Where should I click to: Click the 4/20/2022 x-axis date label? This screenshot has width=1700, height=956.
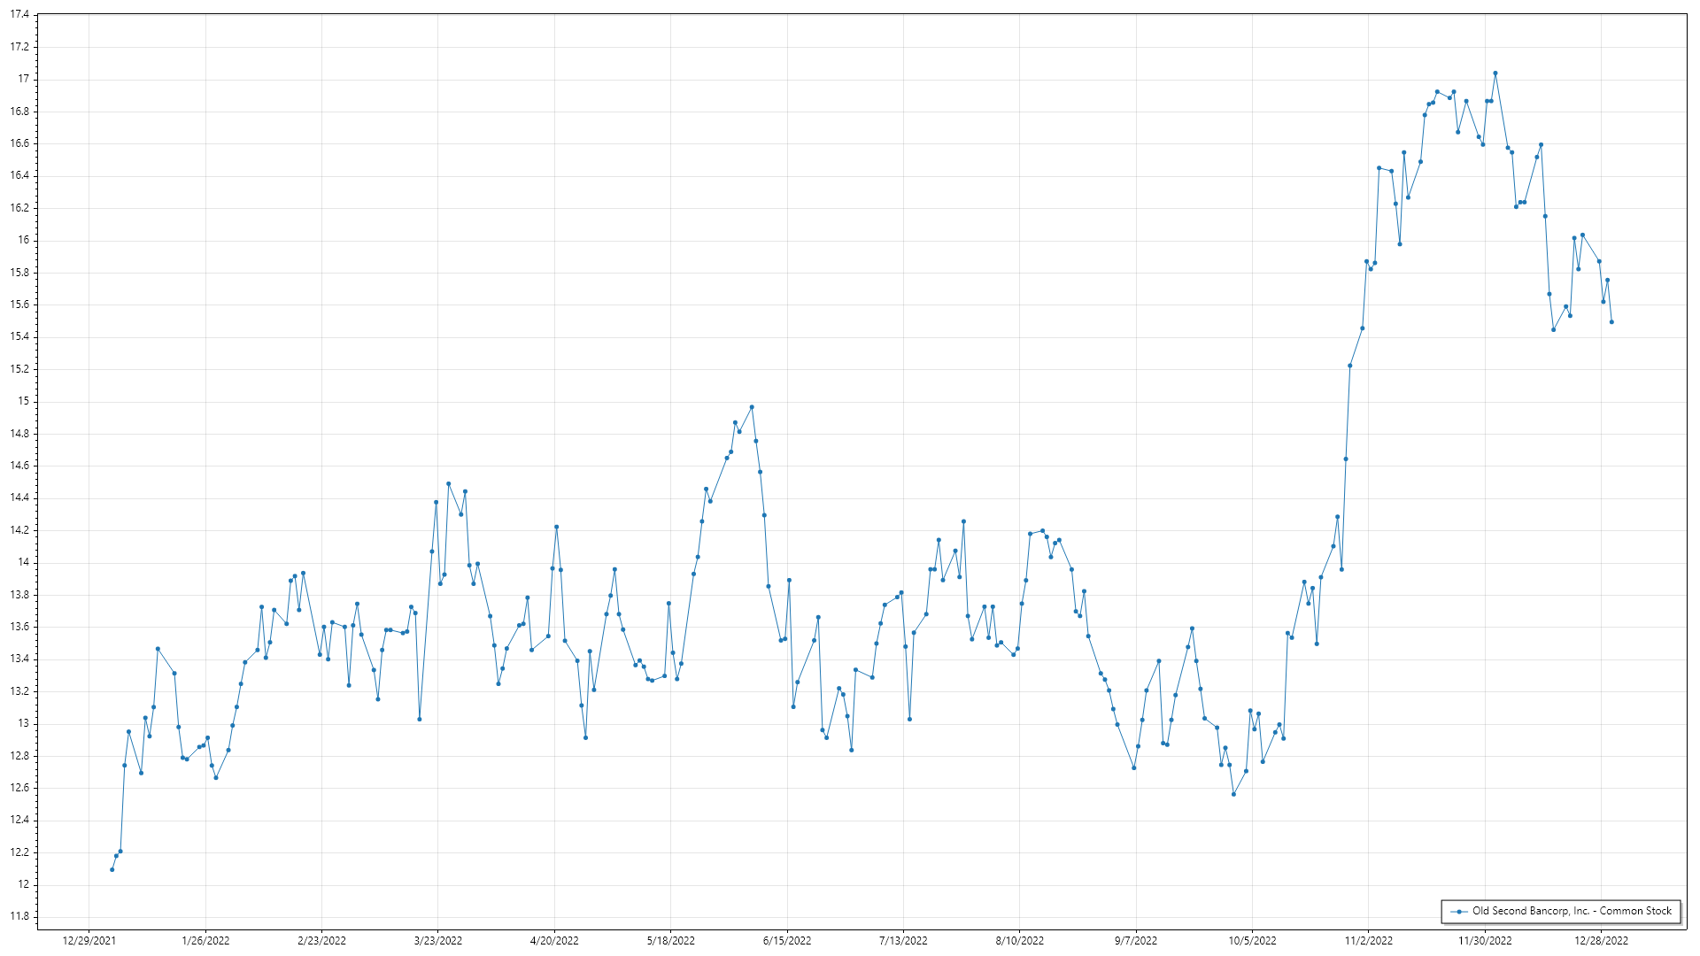pos(554,941)
